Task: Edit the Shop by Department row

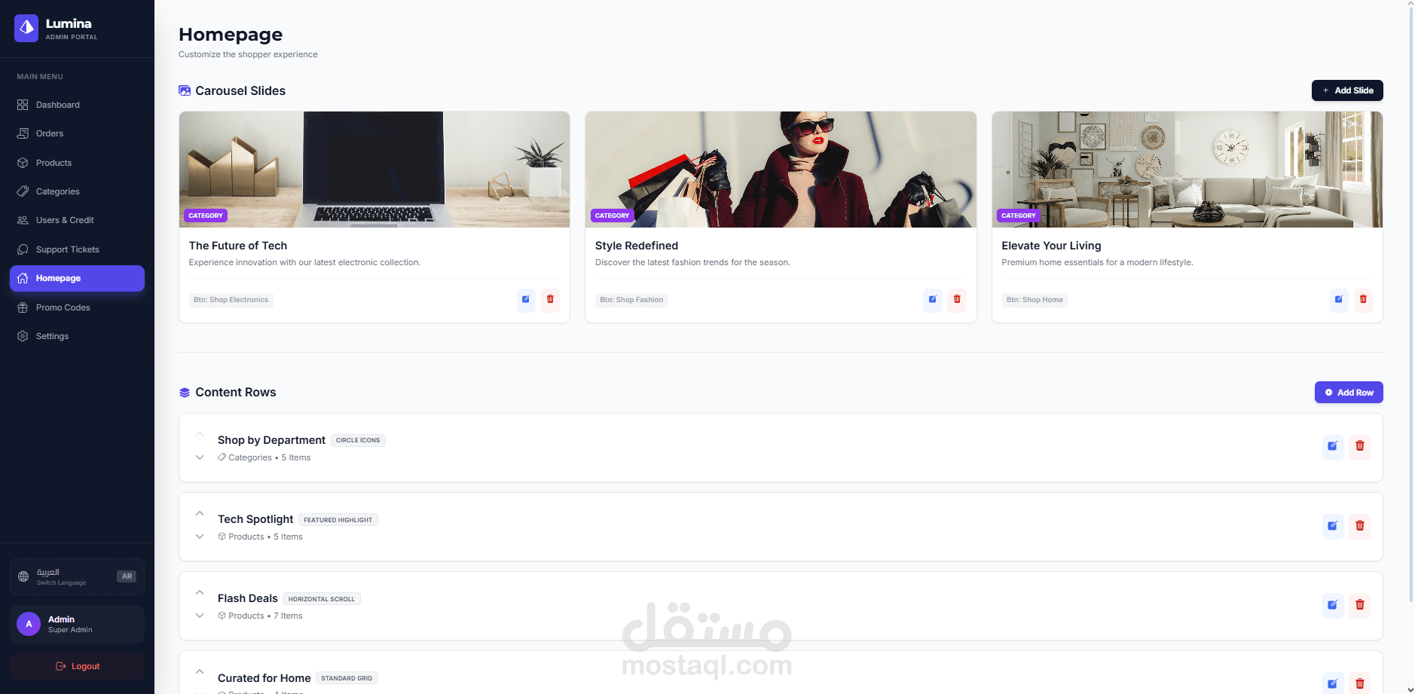Action: pyautogui.click(x=1333, y=446)
